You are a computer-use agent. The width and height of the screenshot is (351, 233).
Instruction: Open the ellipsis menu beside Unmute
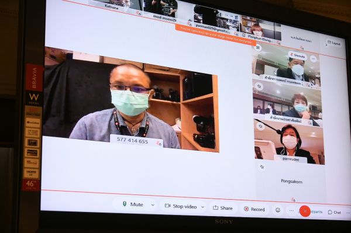[x=314, y=59]
